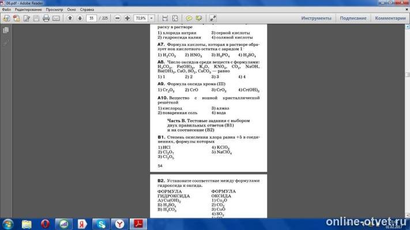Screen dimensions: 410x230
Task: Click the scrollbar up arrow
Action: pos(407,26)
